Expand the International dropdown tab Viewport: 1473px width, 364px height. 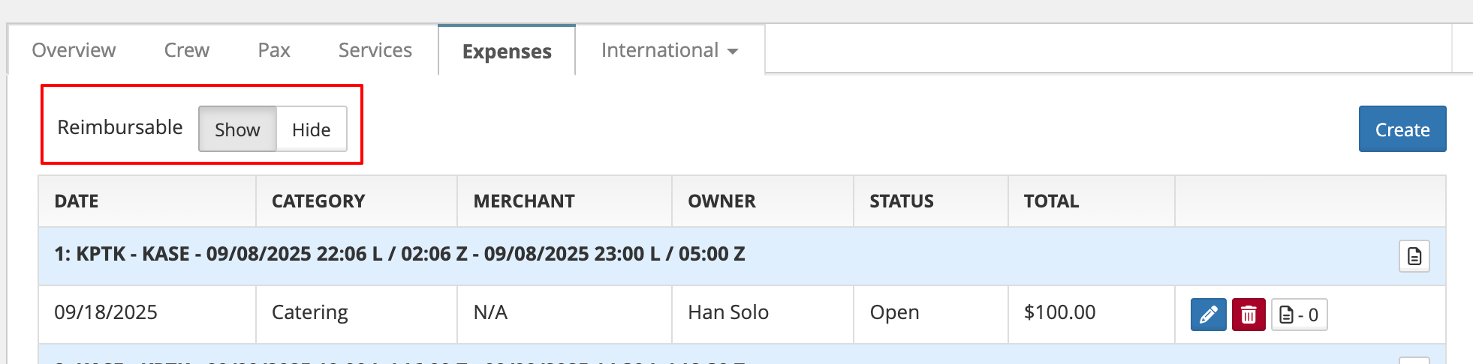click(669, 50)
